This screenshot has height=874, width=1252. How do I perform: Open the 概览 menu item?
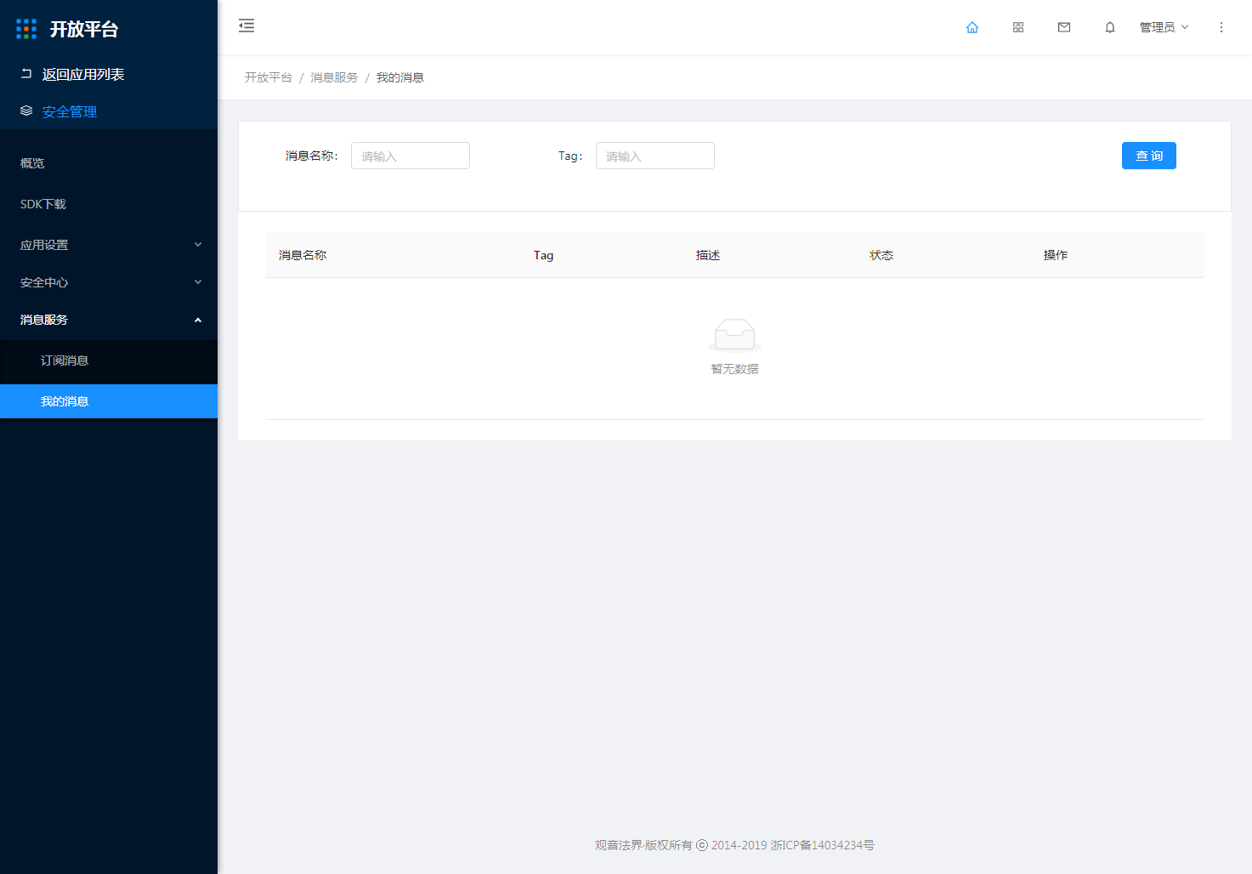[x=109, y=163]
